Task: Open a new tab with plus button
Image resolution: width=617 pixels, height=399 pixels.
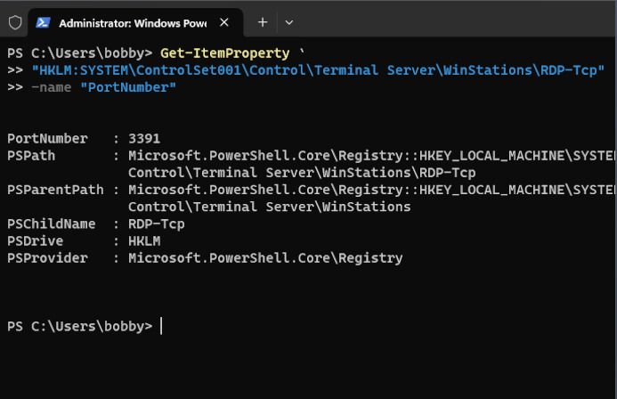Action: click(x=263, y=22)
